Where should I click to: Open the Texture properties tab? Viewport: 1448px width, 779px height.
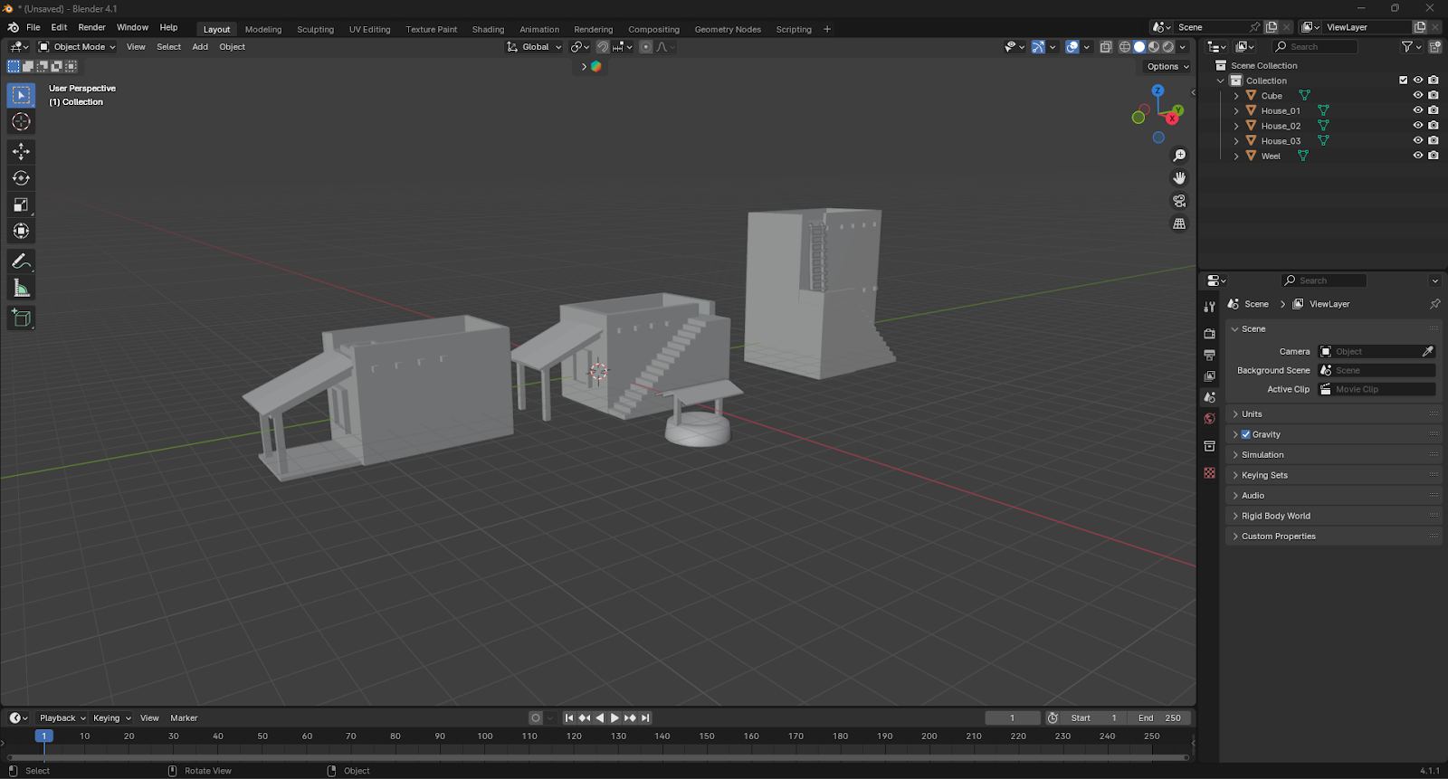click(x=1209, y=472)
